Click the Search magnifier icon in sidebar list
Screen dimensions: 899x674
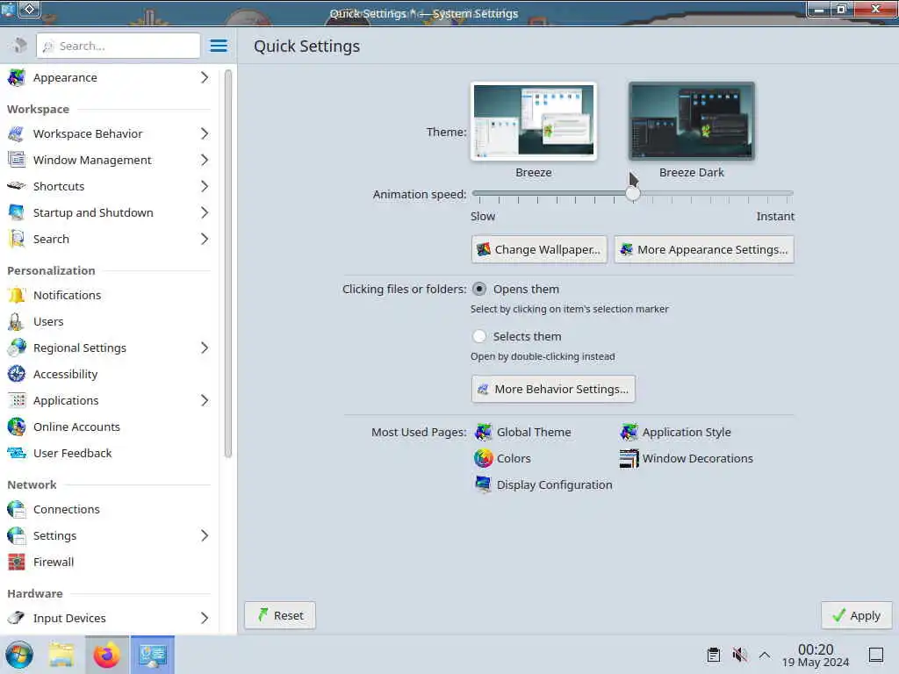tap(17, 239)
